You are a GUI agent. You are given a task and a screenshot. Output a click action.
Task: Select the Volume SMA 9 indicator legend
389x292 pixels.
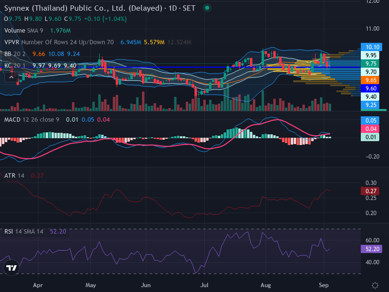tap(23, 31)
